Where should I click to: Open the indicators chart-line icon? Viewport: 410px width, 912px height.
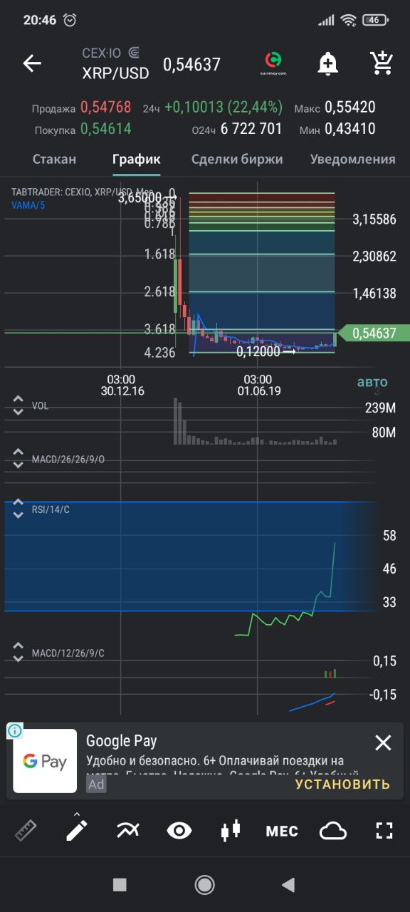[x=128, y=830]
